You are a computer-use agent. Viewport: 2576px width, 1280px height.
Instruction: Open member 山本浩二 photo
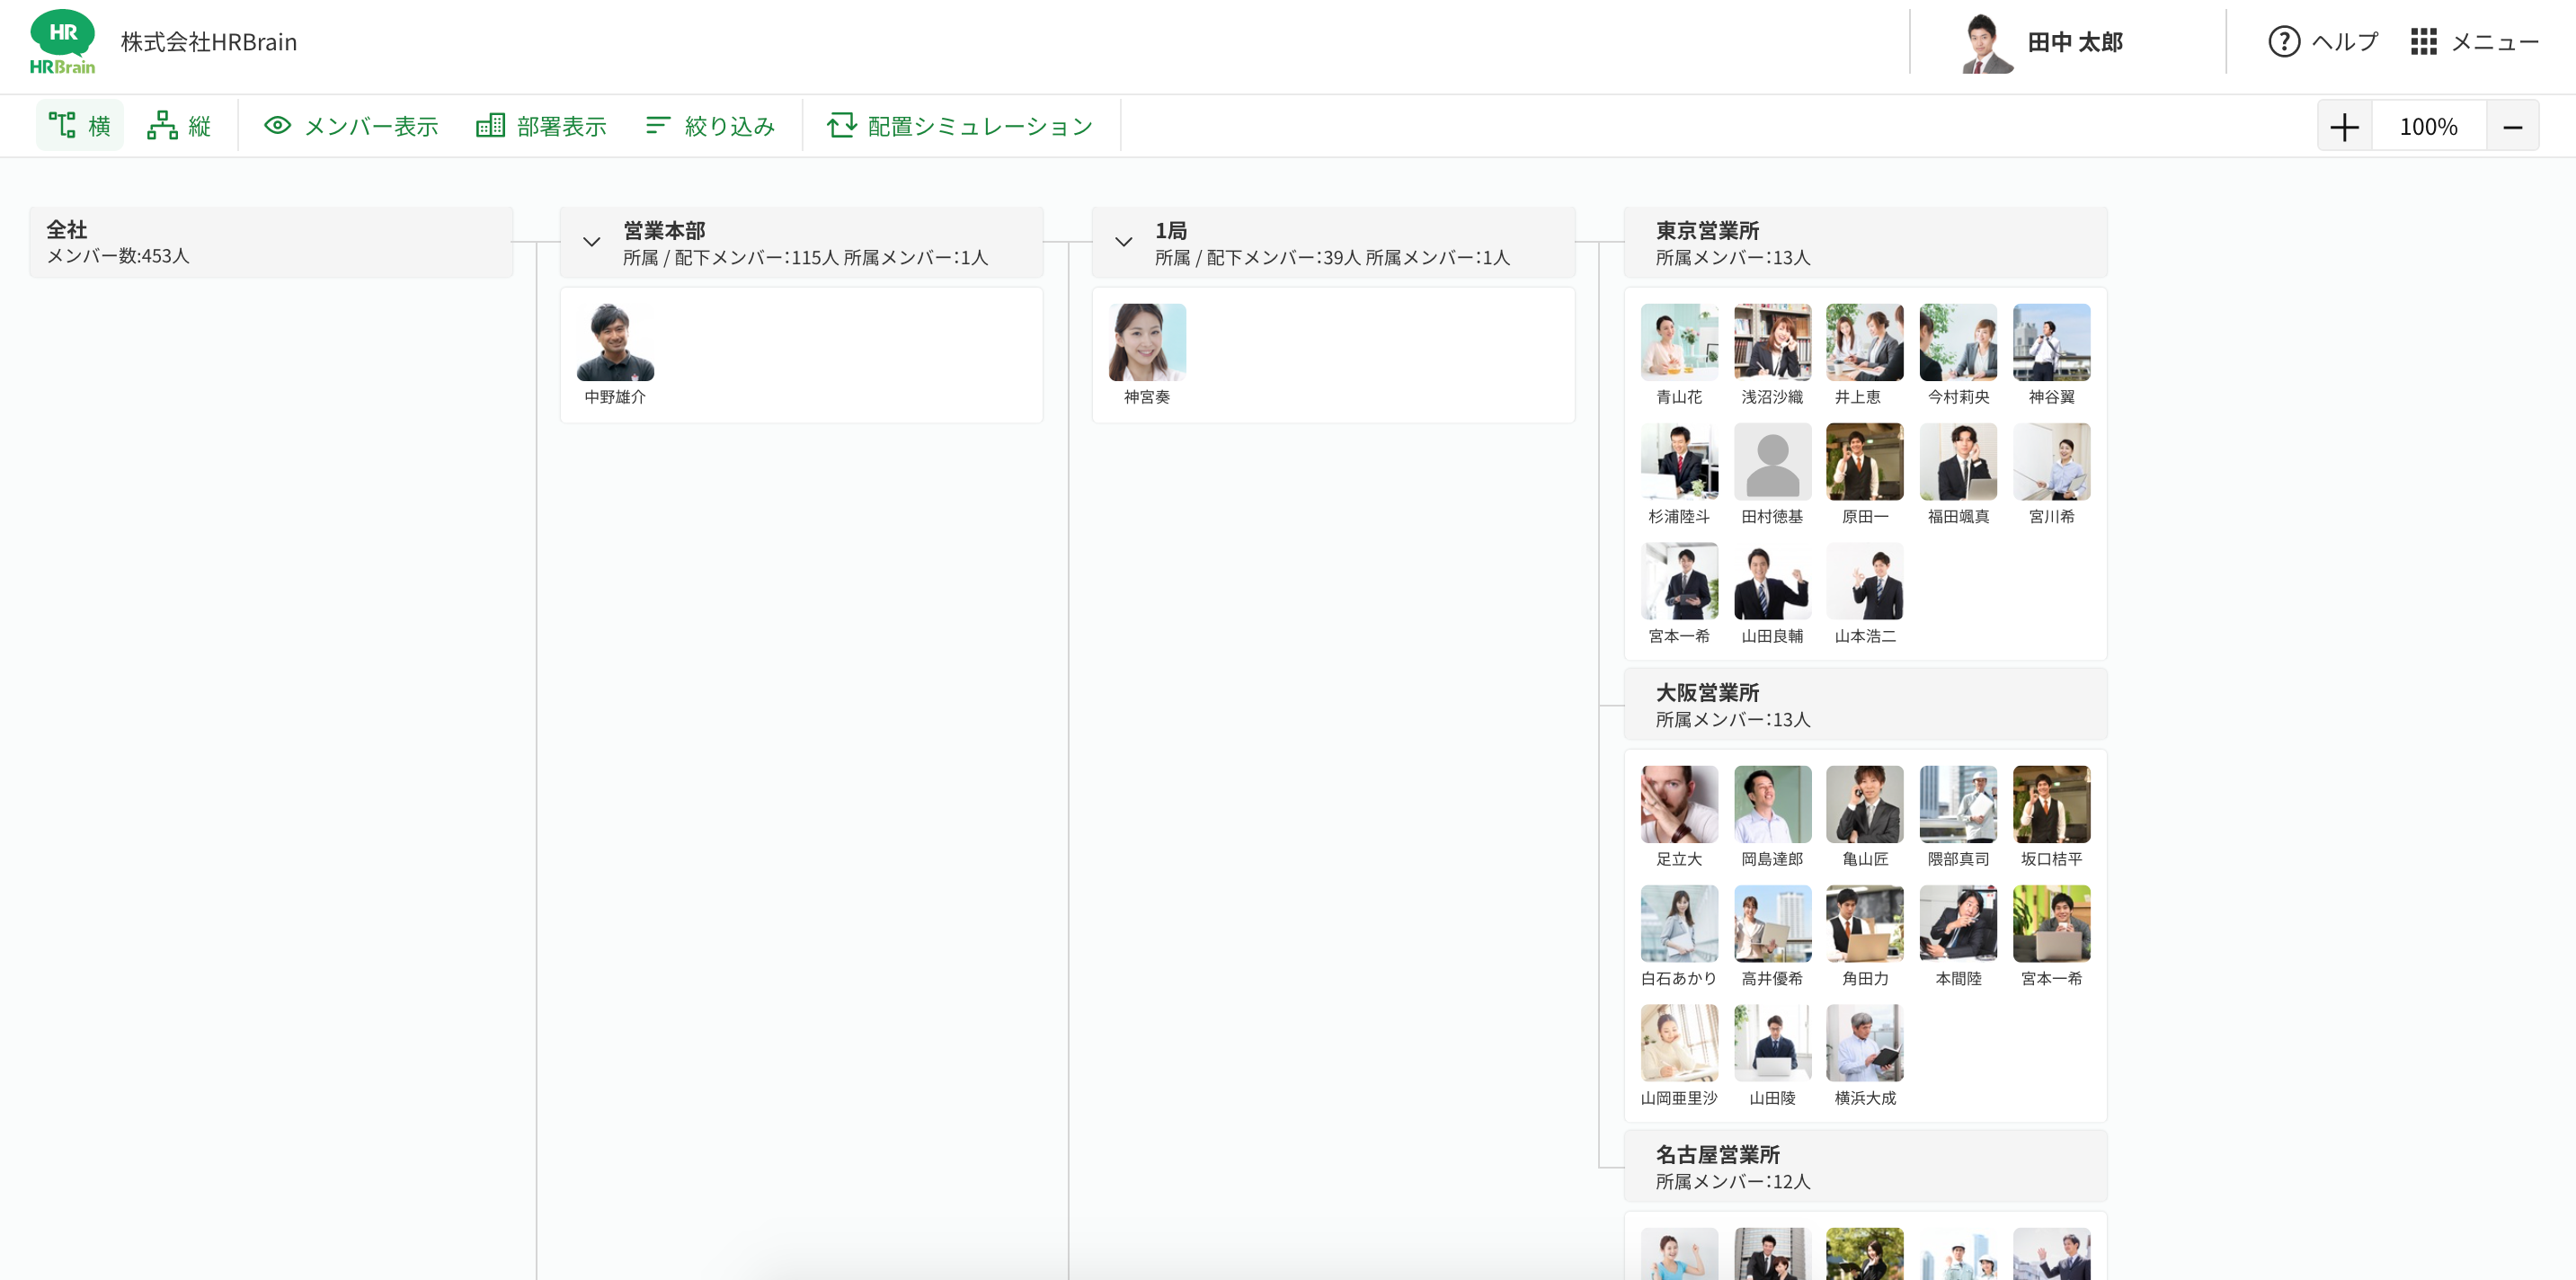(x=1865, y=581)
